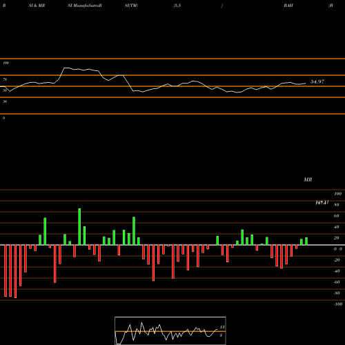
Task: Click the 13 label in the mini chart
Action: click(222, 327)
